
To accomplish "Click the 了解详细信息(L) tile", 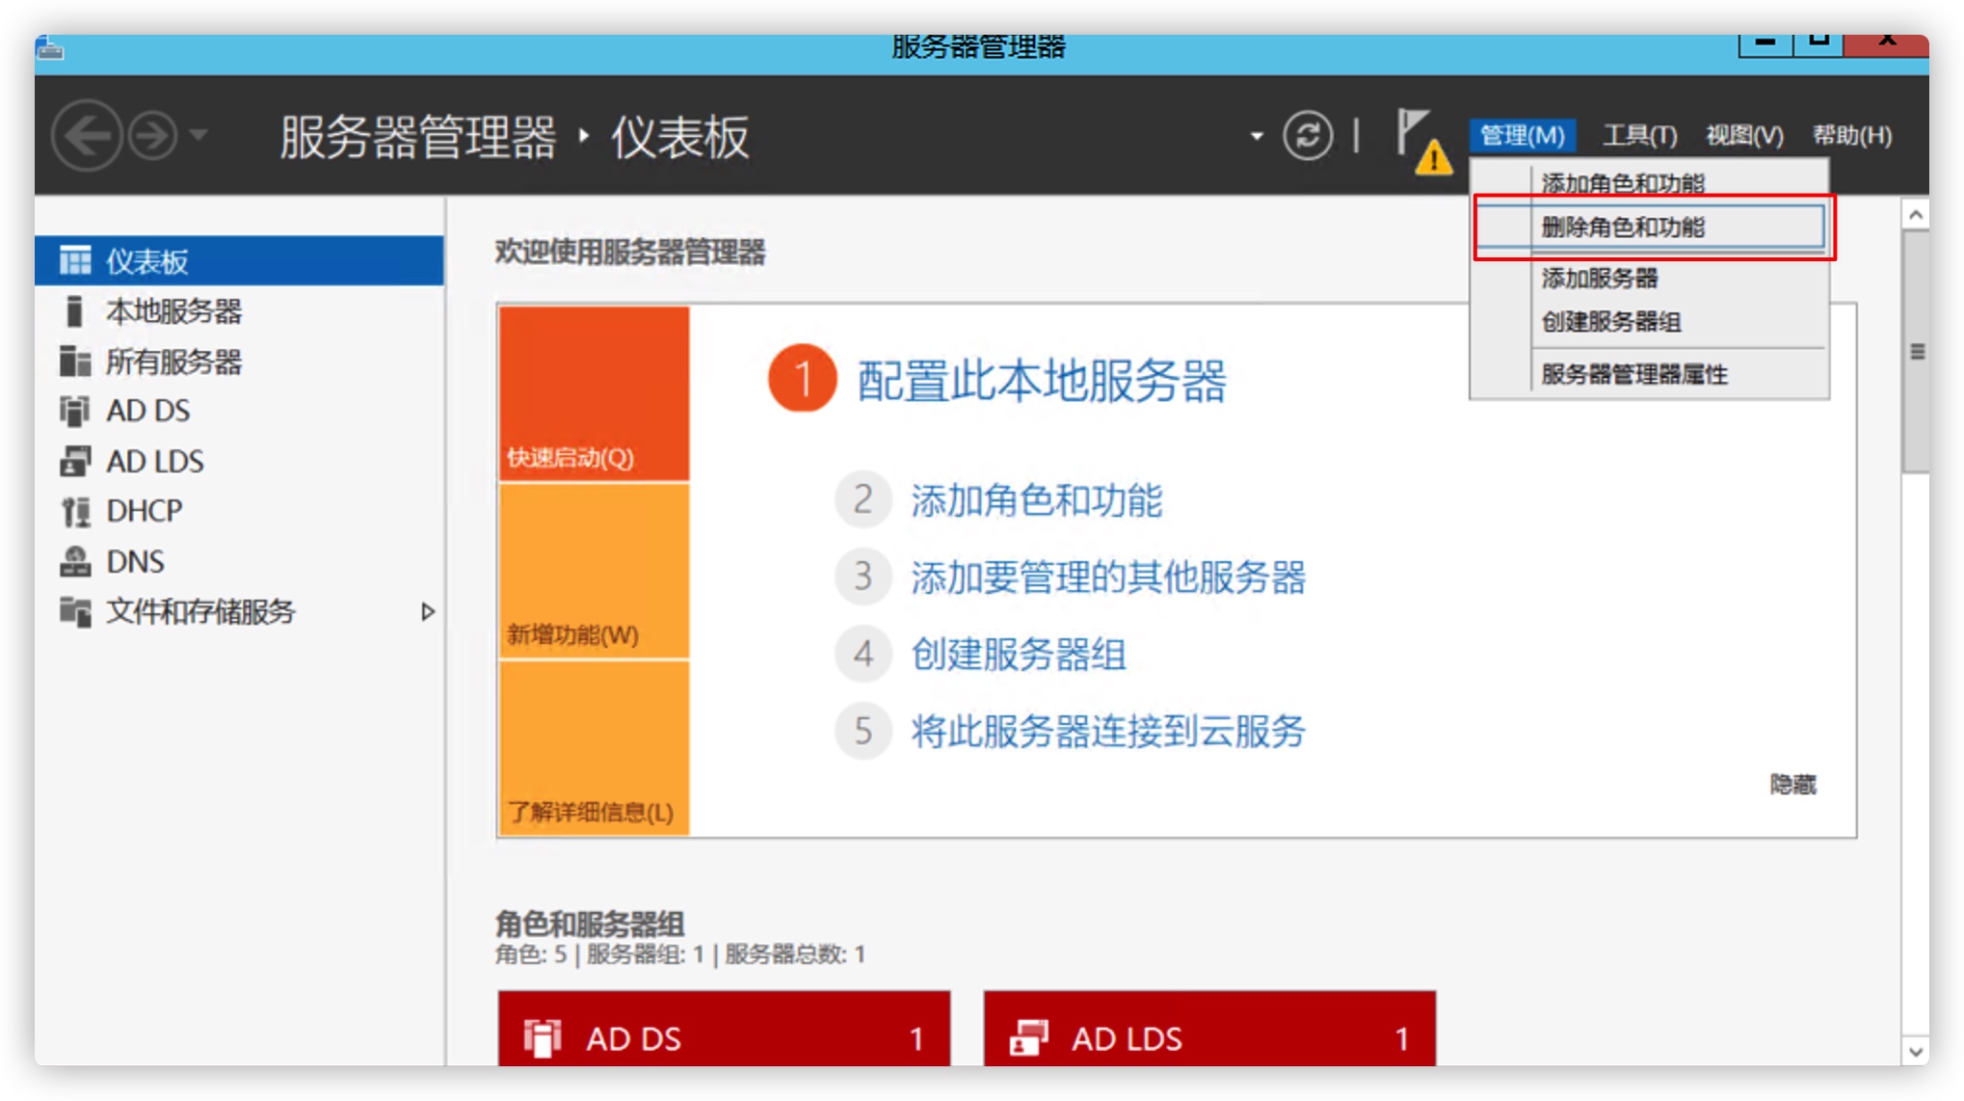I will click(595, 748).
